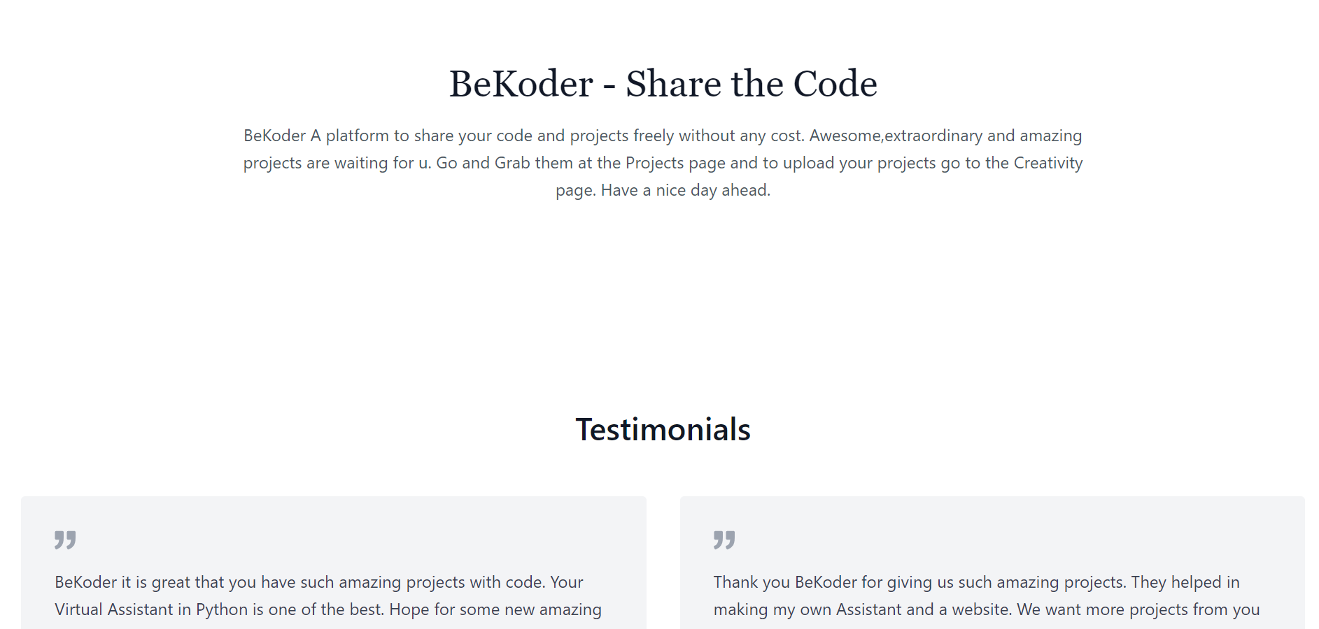Click the quote icon in the left testimonial card
Screen dimensions: 1319x629
point(65,540)
